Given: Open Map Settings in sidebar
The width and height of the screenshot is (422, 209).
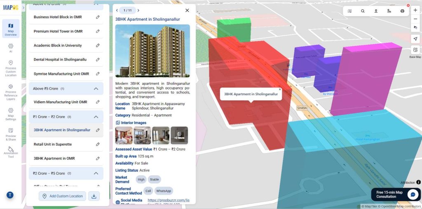Looking at the screenshot, I should click(x=11, y=114).
